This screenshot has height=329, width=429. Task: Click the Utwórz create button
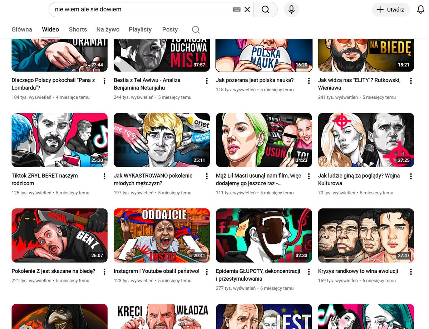point(390,10)
